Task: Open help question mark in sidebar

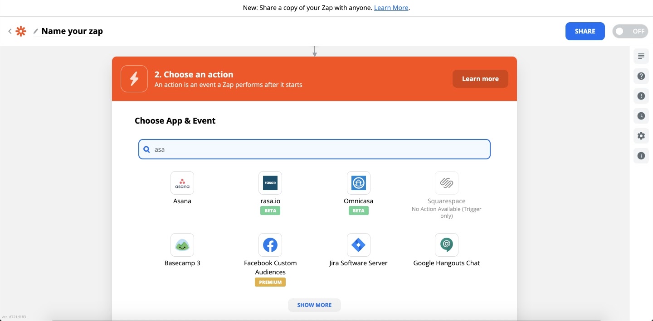Action: pos(641,76)
